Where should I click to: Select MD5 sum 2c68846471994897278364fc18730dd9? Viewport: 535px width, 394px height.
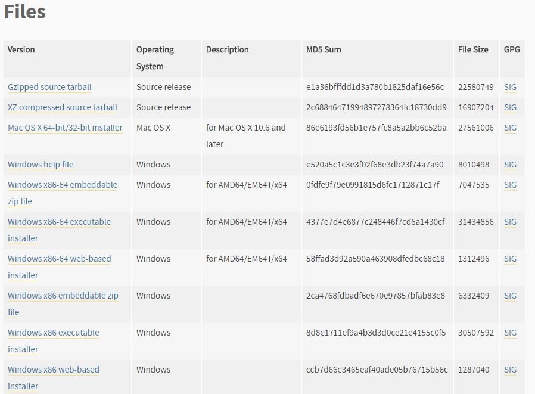(377, 107)
